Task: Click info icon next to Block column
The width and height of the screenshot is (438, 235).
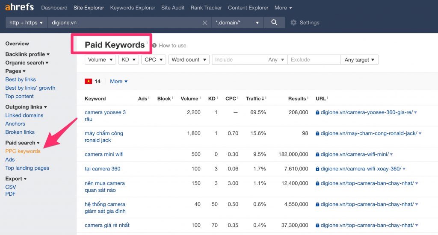Action: coord(173,97)
